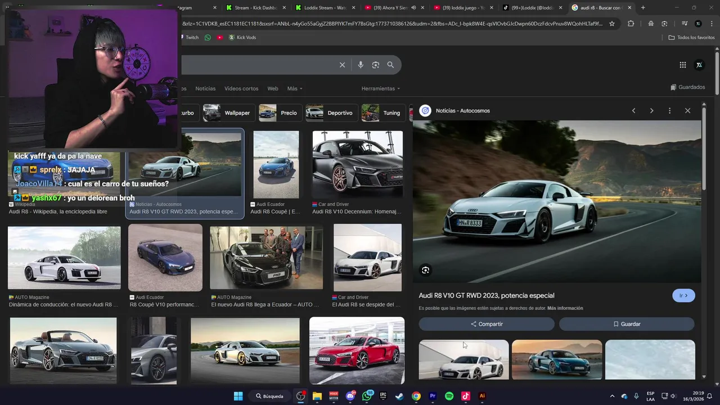Save the image with Guardar

[627, 324]
